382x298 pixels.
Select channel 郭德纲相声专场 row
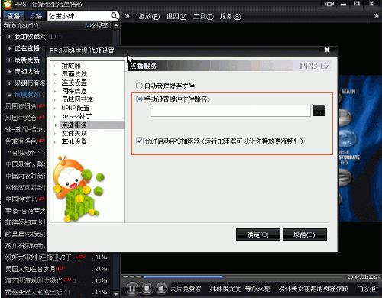(25, 222)
